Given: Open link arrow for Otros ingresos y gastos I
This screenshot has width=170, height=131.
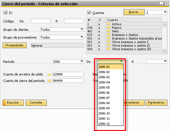Looking at the screenshot, I should (x=109, y=42).
